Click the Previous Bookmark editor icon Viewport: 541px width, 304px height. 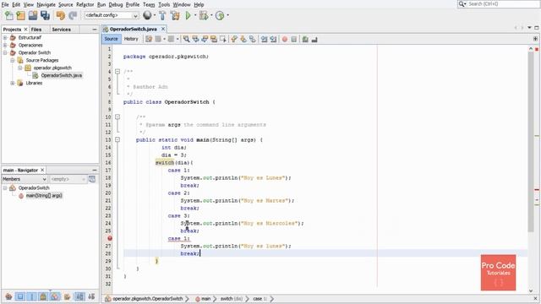(x=234, y=39)
